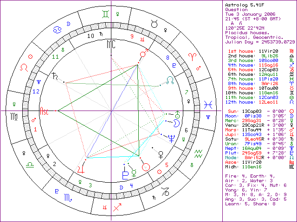This screenshot has width=297, height=222.
Task: Select the MC midheaven symbol atop the wheel
Action: click(x=110, y=44)
